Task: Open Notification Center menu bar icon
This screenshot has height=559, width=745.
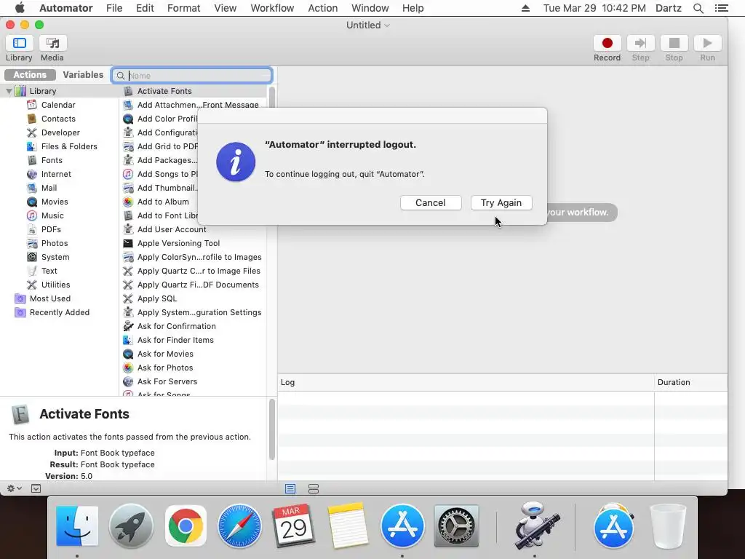Action: coord(721,8)
